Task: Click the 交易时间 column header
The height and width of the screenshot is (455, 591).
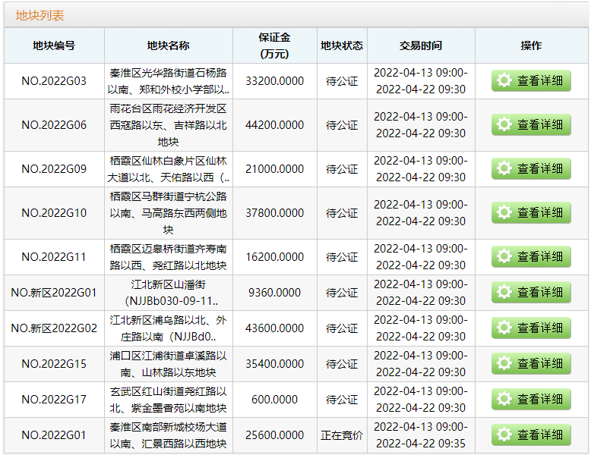Action: click(x=421, y=45)
